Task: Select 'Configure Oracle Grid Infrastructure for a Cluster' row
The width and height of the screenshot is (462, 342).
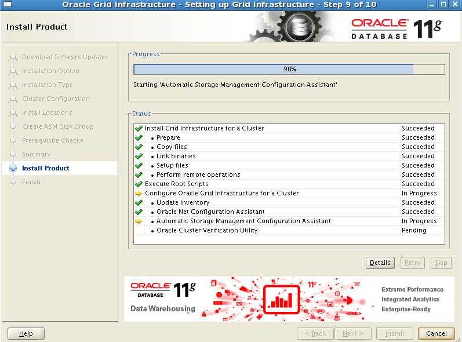Action: click(289, 193)
